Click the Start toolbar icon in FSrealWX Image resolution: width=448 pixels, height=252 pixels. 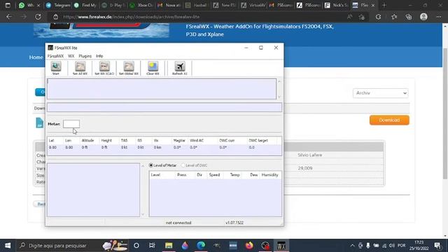coord(56,68)
